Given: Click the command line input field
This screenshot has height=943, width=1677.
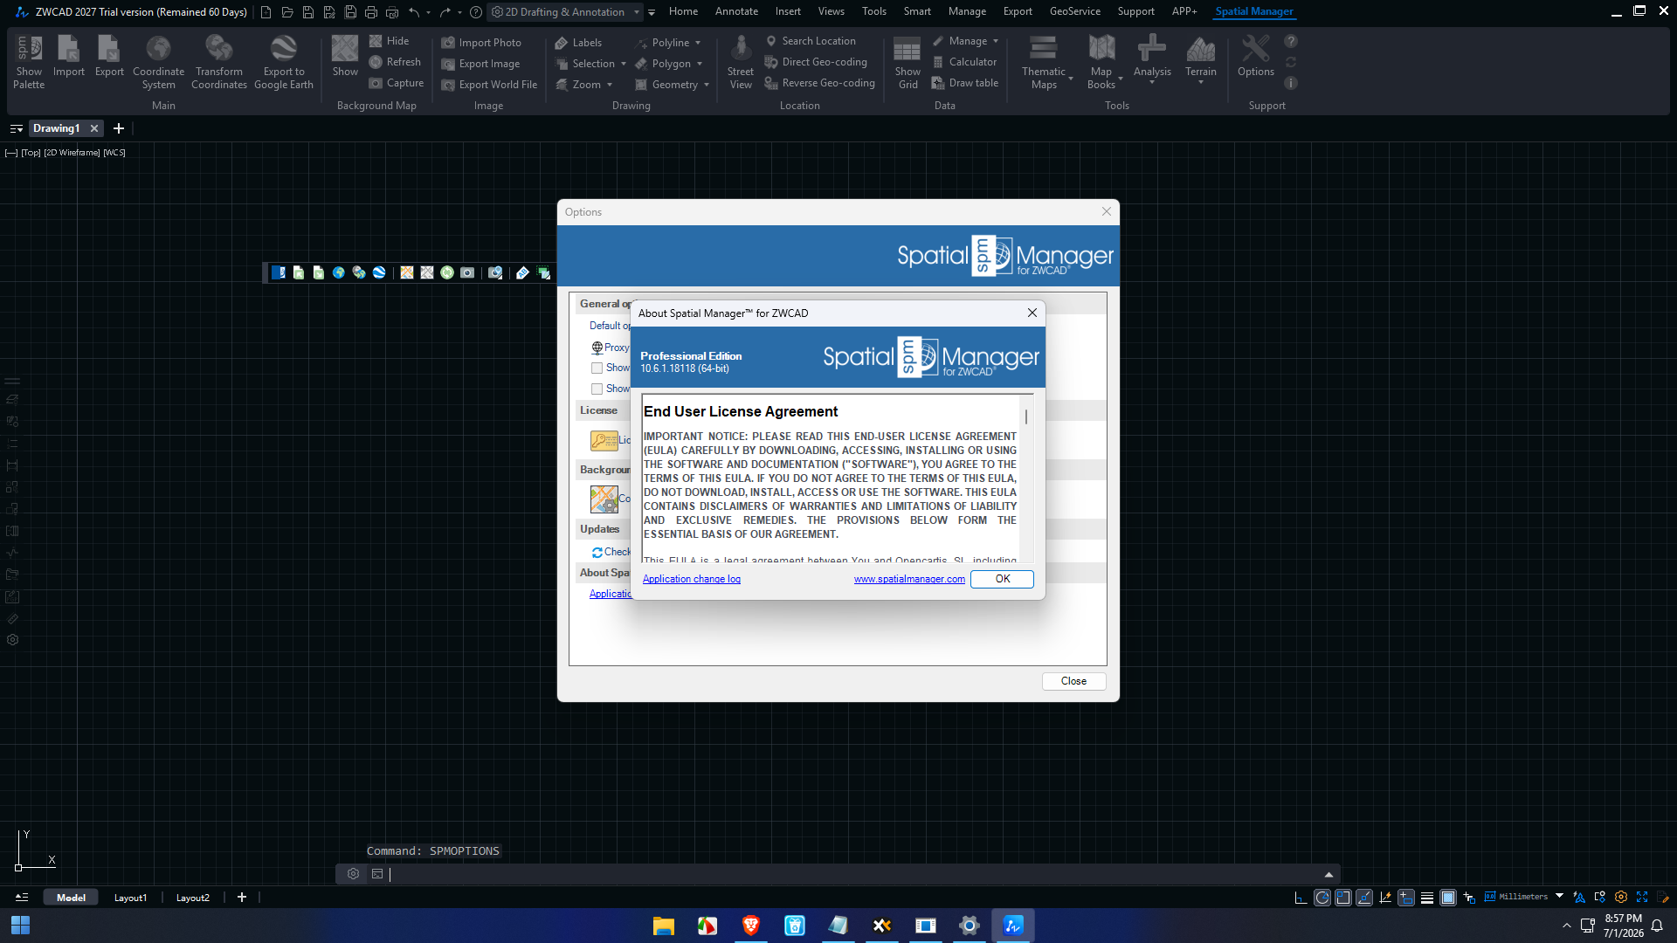Looking at the screenshot, I should click(856, 874).
